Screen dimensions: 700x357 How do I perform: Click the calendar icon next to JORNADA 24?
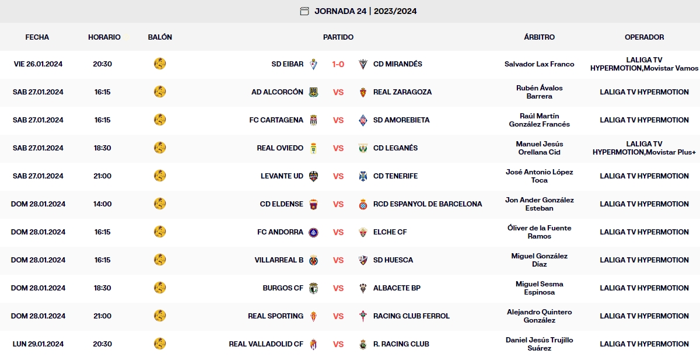coord(304,10)
